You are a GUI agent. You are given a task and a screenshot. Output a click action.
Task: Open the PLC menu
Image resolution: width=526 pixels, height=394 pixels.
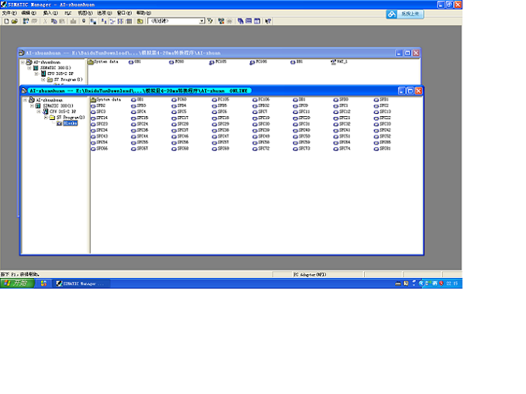pyautogui.click(x=68, y=13)
